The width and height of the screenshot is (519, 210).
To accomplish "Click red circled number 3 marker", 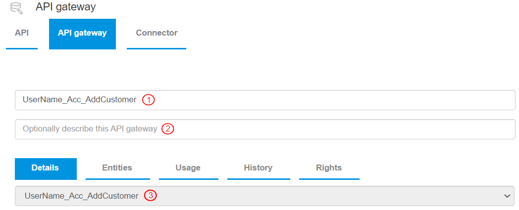I will click(x=151, y=196).
